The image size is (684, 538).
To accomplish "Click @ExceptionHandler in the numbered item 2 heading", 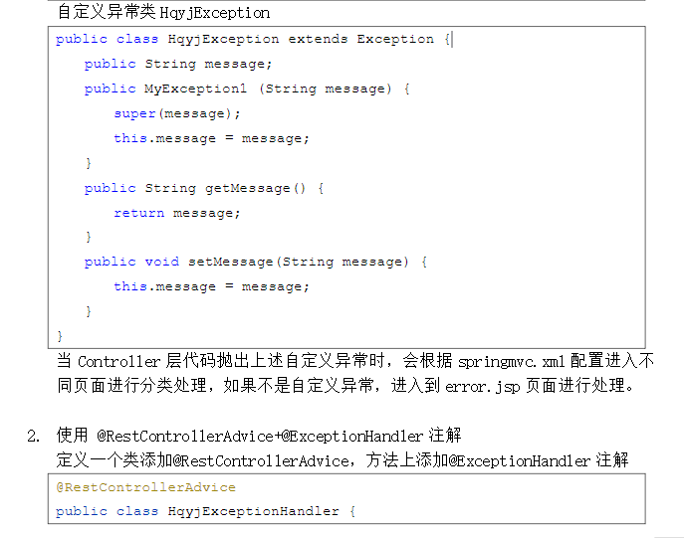I will point(352,436).
